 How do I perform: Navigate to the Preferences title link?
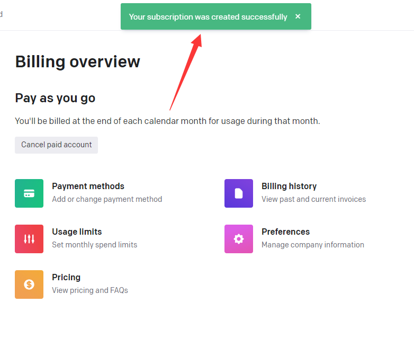(x=285, y=232)
